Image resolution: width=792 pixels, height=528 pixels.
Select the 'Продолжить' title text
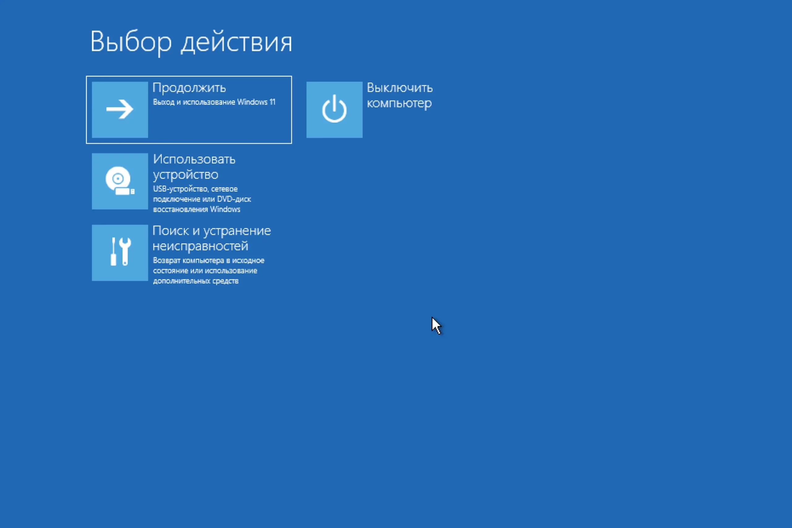pyautogui.click(x=189, y=88)
